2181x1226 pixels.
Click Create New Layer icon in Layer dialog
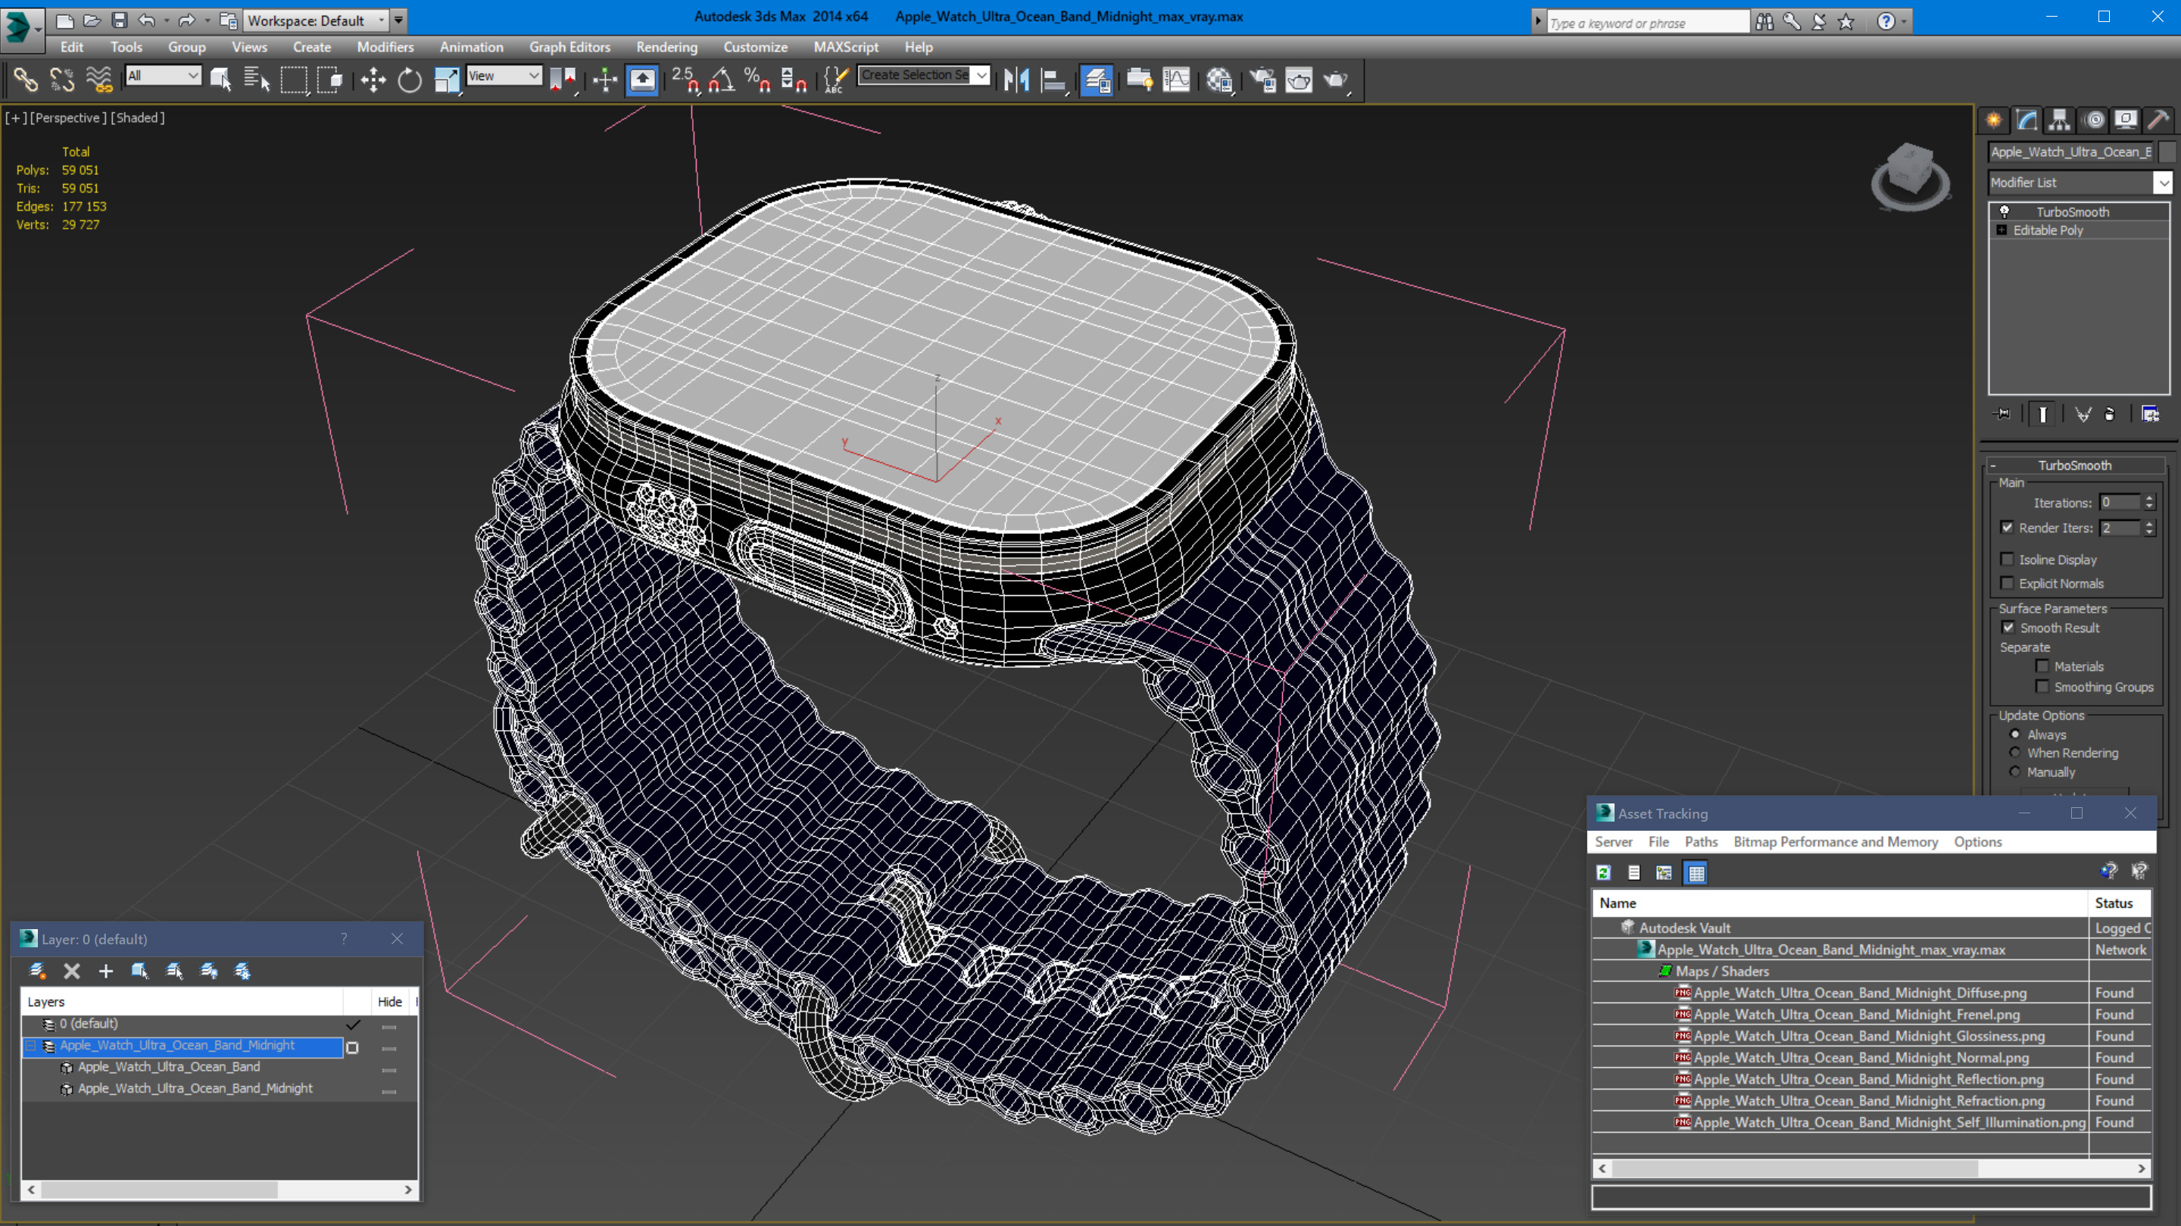pyautogui.click(x=37, y=971)
